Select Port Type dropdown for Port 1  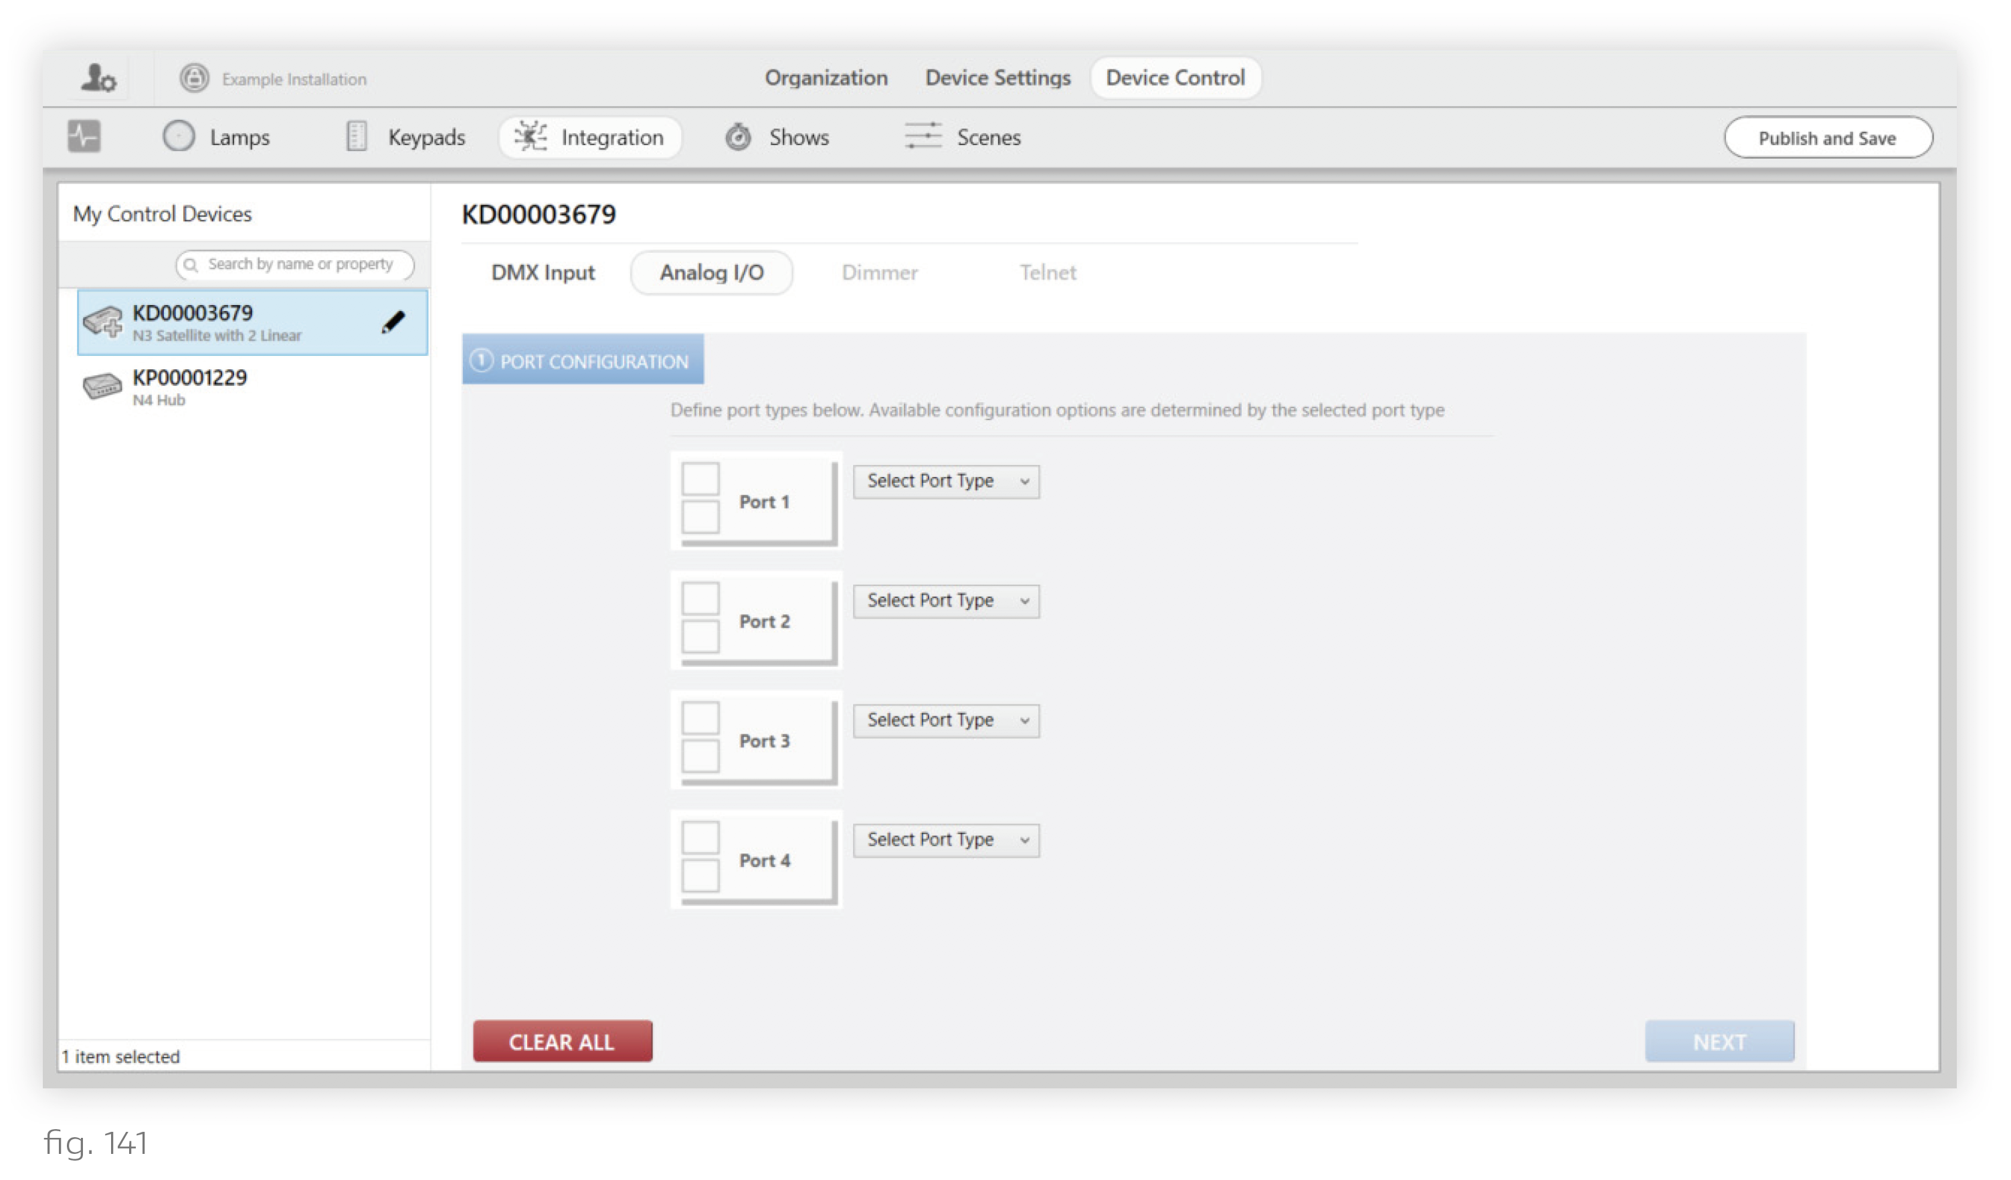click(x=945, y=480)
